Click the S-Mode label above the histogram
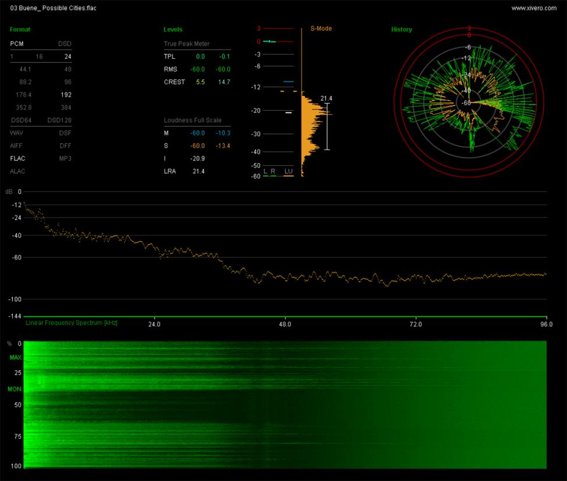Viewport: 567px width, 481px height. tap(321, 28)
